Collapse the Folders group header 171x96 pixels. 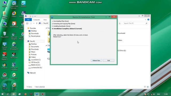coord(46,28)
